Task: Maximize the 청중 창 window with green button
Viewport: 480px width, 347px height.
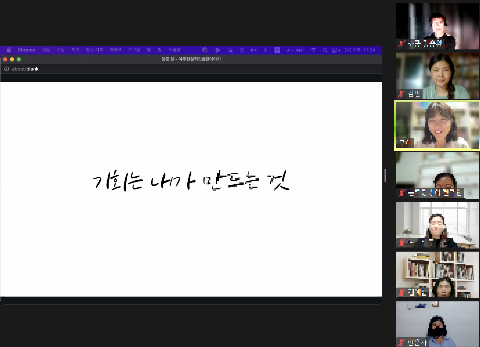Action: (x=19, y=59)
